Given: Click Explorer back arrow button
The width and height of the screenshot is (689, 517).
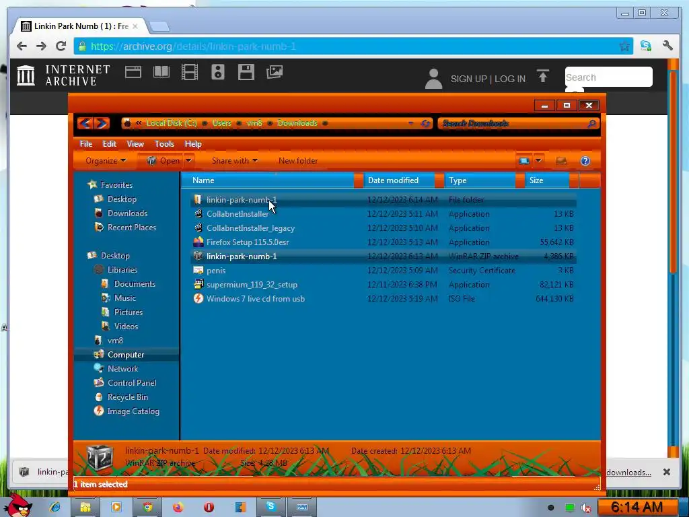Looking at the screenshot, I should pos(85,123).
